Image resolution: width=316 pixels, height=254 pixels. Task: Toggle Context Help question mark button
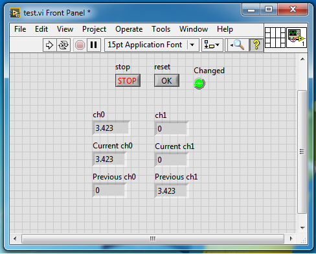coord(256,45)
